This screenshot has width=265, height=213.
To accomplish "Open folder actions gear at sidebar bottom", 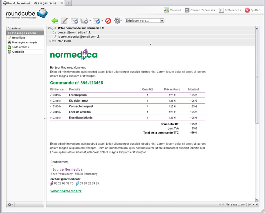I will (10, 204).
